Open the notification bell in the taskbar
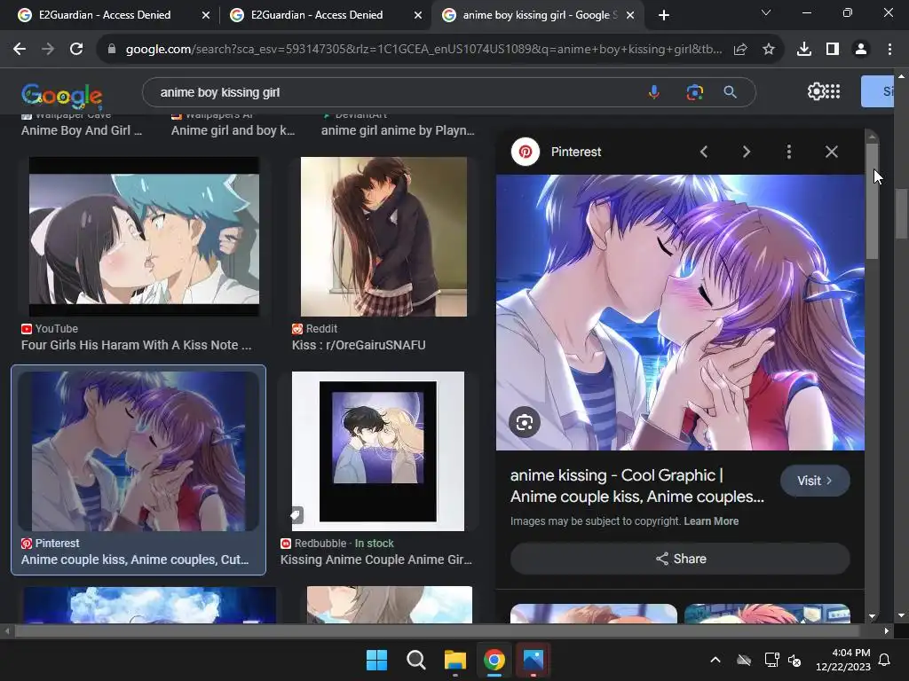Screen dimensions: 909x681 [x=884, y=660]
